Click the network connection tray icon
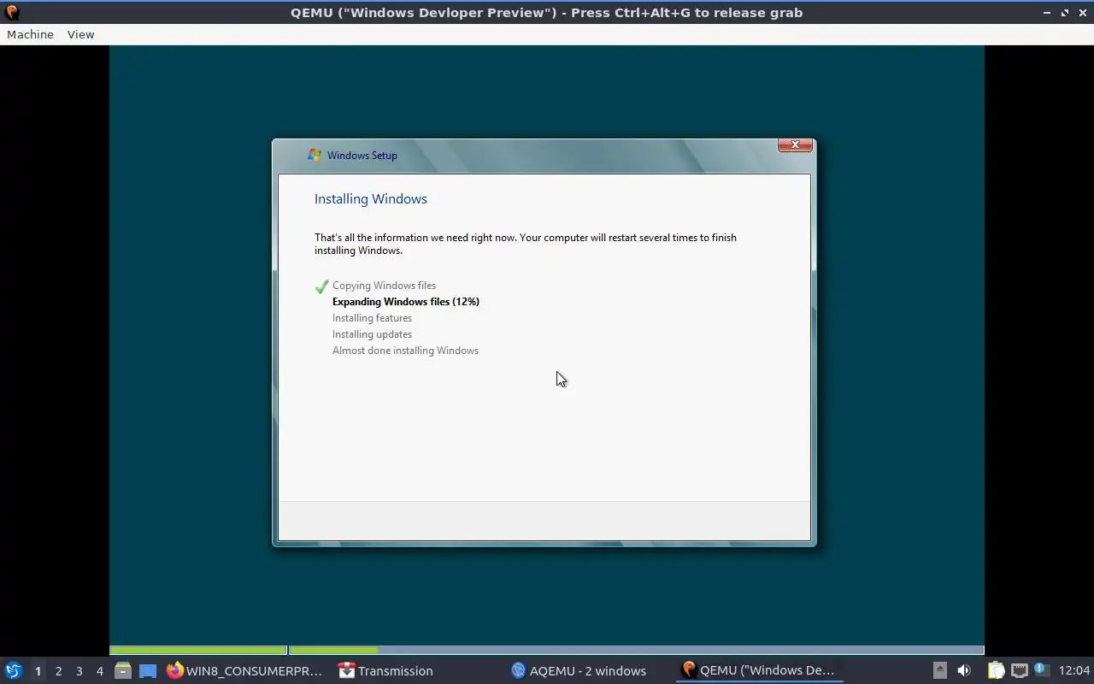 (x=1019, y=670)
